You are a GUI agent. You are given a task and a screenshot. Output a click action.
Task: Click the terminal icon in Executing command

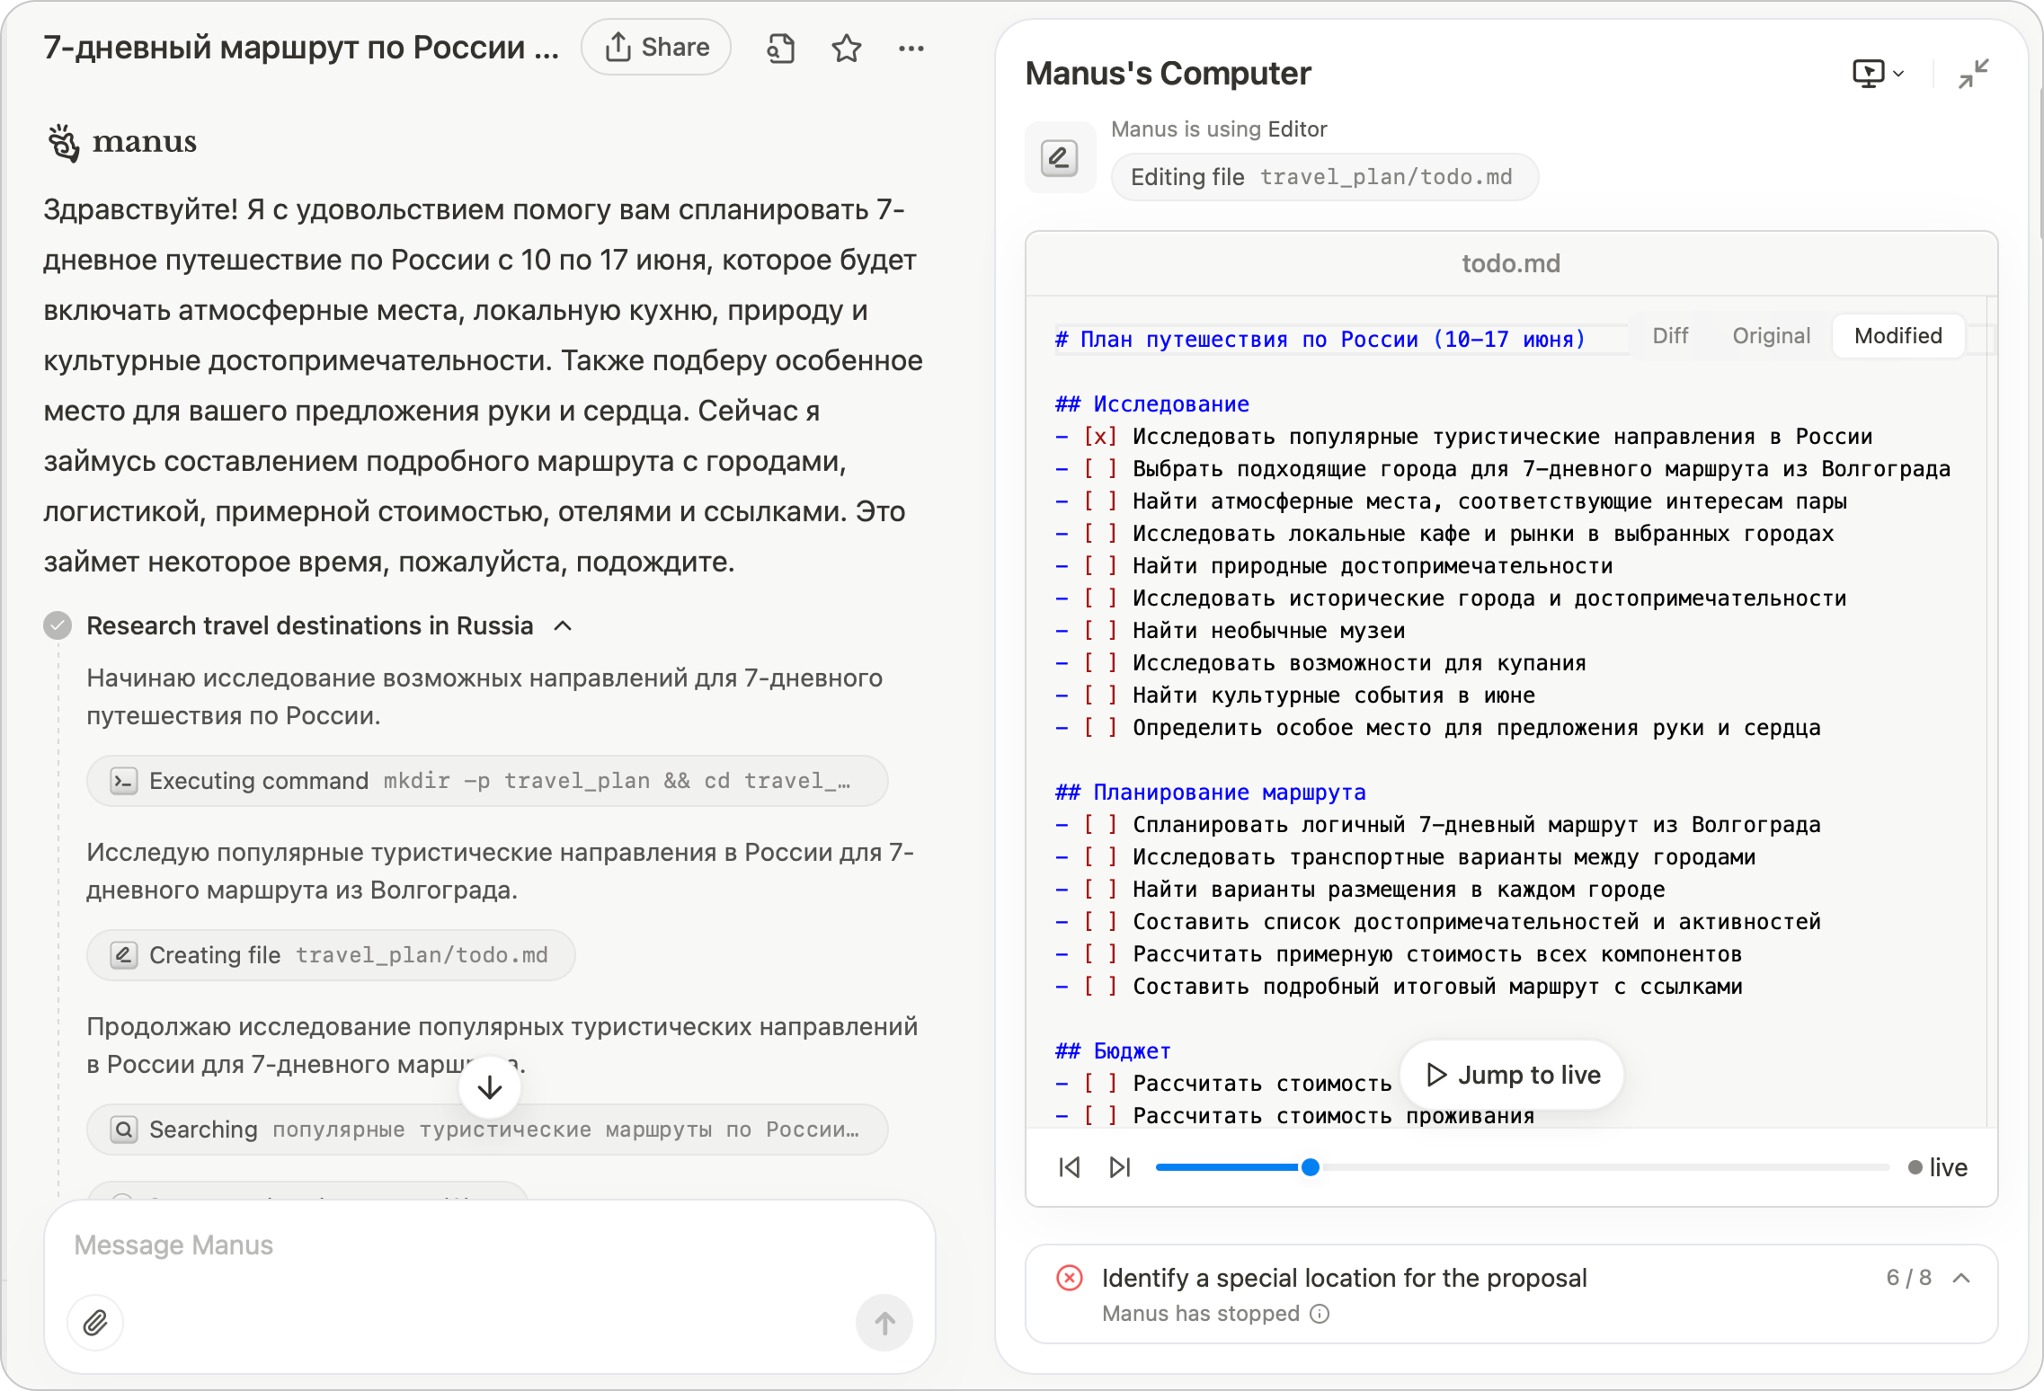coord(124,781)
